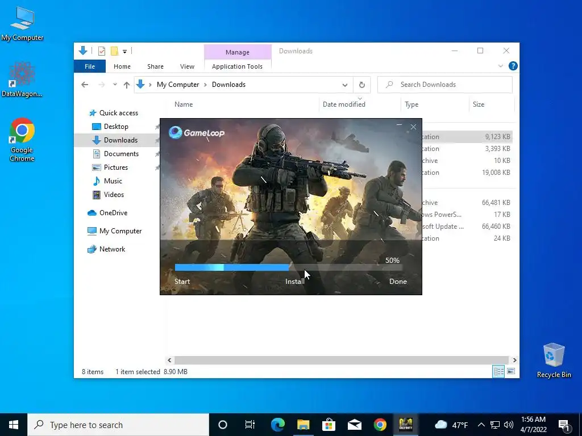This screenshot has height=436, width=582.
Task: Open Google Chrome desktop shortcut
Action: [22, 140]
